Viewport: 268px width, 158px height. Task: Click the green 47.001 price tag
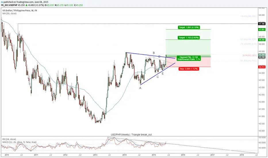pyautogui.click(x=262, y=30)
